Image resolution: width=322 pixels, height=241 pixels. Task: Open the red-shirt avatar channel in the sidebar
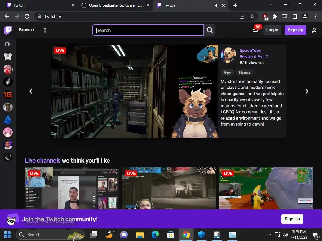[8, 69]
